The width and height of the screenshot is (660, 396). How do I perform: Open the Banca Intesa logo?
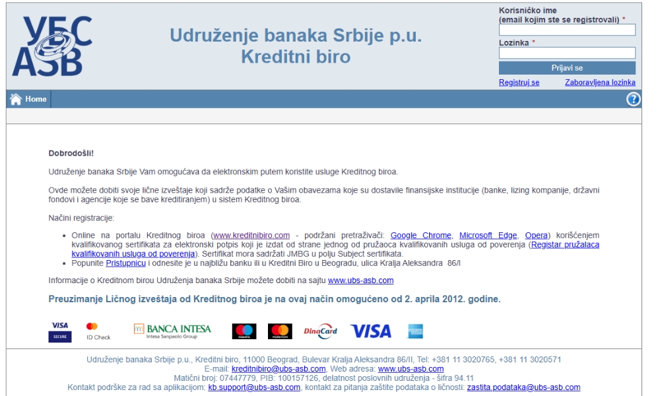tap(174, 329)
